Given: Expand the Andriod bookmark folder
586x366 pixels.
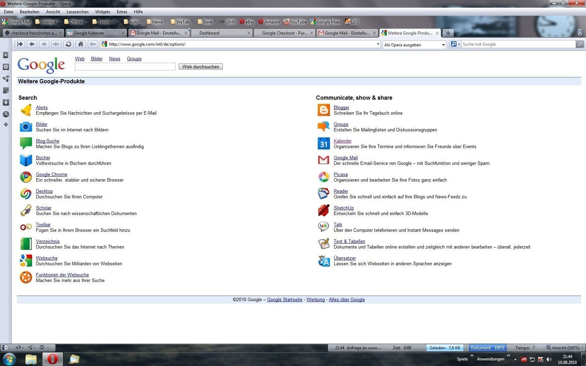Looking at the screenshot, I should pyautogui.click(x=48, y=22).
